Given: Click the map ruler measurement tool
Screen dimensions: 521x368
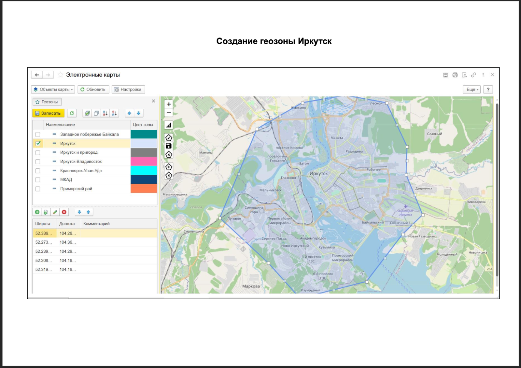Looking at the screenshot, I should click(169, 125).
